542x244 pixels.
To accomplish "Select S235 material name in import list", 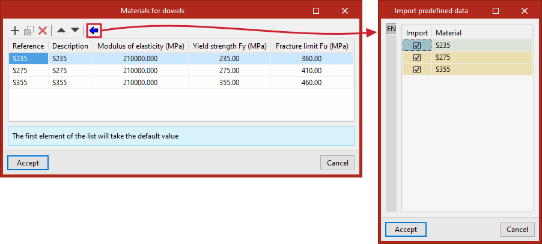I will click(482, 46).
